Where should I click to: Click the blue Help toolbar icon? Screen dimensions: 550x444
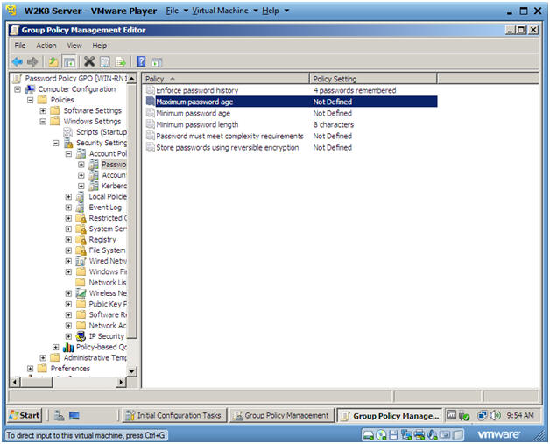(x=141, y=61)
